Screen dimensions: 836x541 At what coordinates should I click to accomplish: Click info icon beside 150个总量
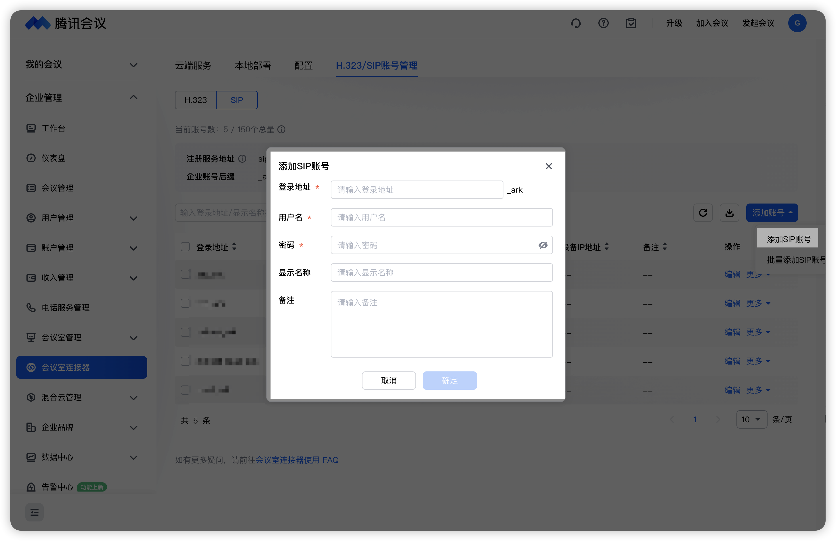[x=281, y=130]
